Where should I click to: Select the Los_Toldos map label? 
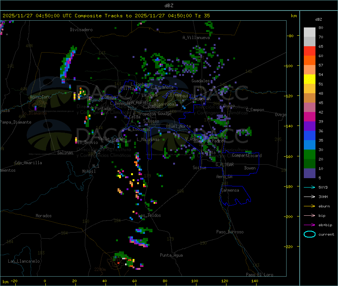149,215
